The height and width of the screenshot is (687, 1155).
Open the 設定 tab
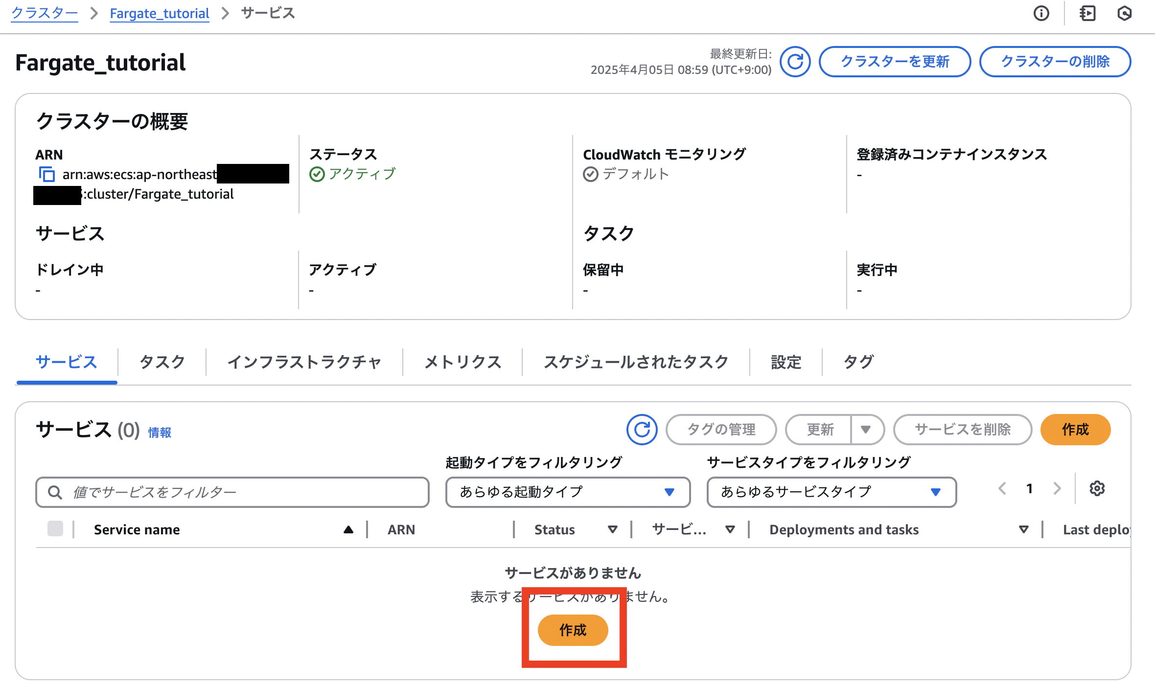click(786, 362)
